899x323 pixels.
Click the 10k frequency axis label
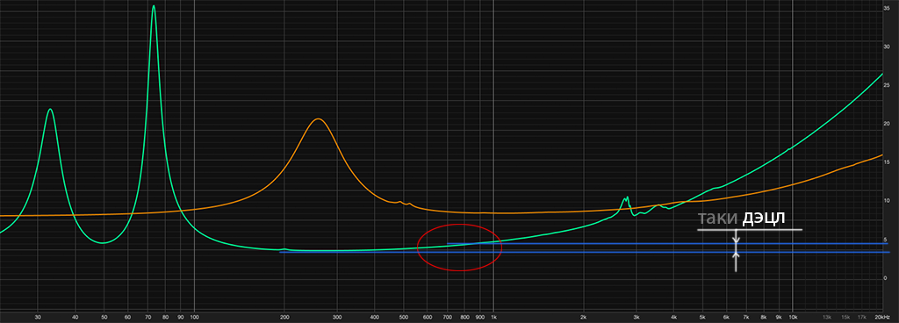coord(794,317)
